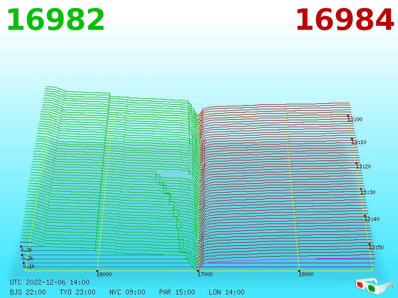Click the 16000 price axis label
Screen dimensions: 398x298
click(x=104, y=274)
